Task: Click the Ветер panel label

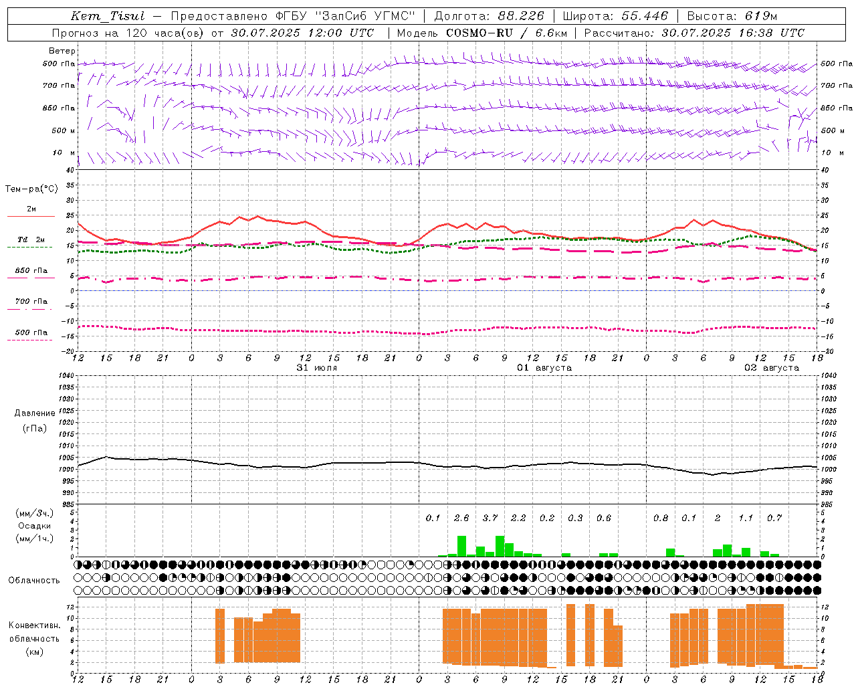Action: [x=62, y=51]
